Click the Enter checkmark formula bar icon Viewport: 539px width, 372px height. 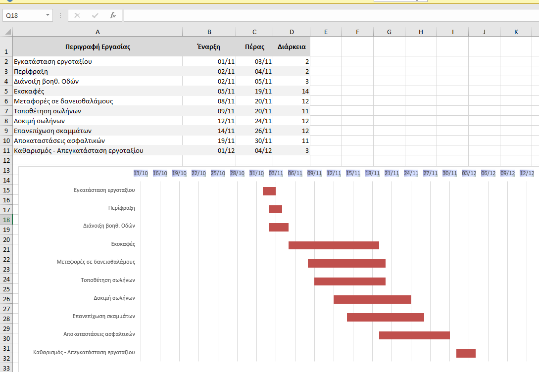pyautogui.click(x=95, y=15)
